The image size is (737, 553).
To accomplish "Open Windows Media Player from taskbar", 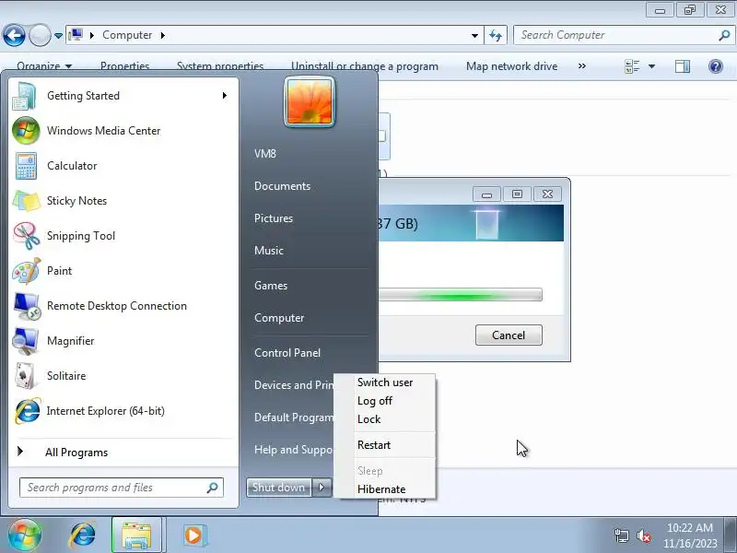I will (193, 535).
